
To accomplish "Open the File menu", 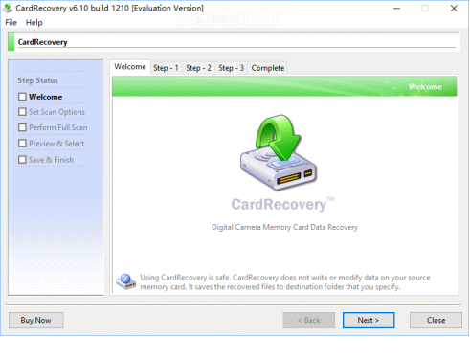I will pos(11,23).
